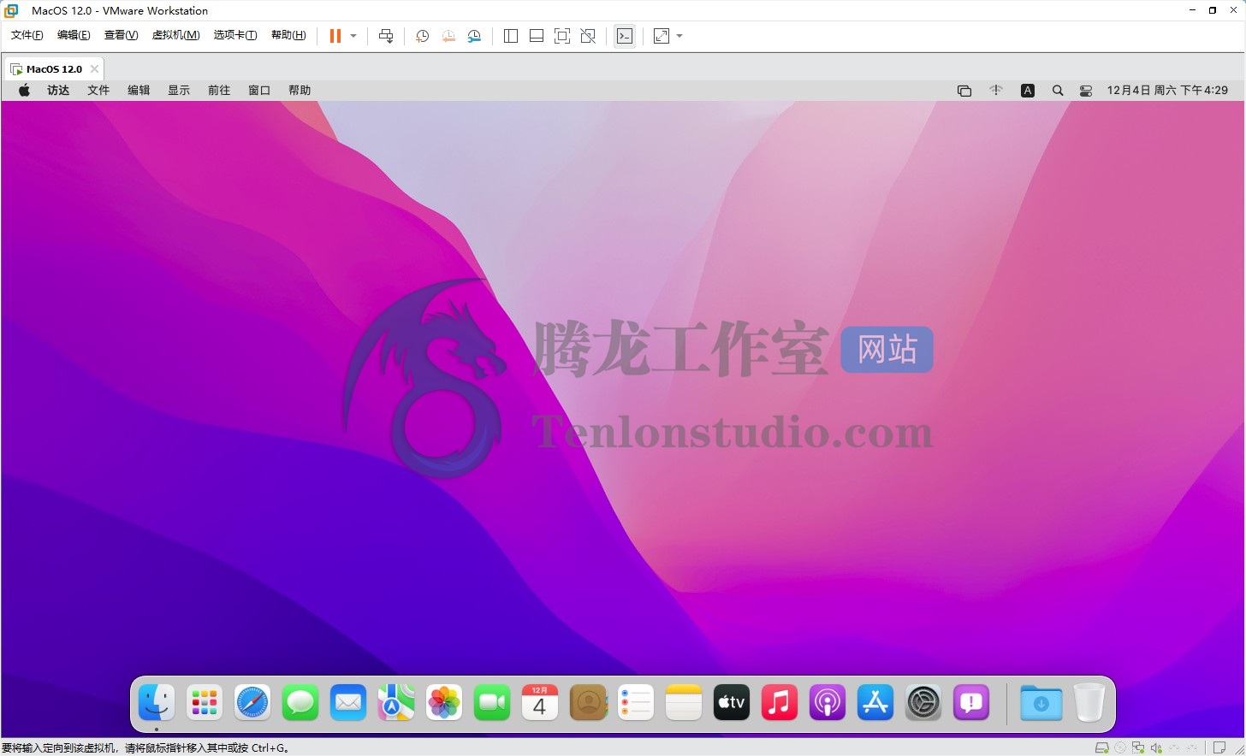The width and height of the screenshot is (1246, 756).
Task: Open Launchpad from the Dock
Action: (x=205, y=703)
